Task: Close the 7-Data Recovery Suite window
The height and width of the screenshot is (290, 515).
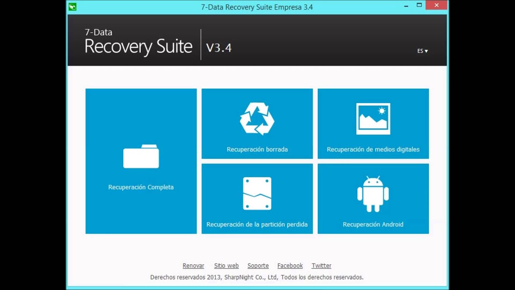Action: coord(437,6)
